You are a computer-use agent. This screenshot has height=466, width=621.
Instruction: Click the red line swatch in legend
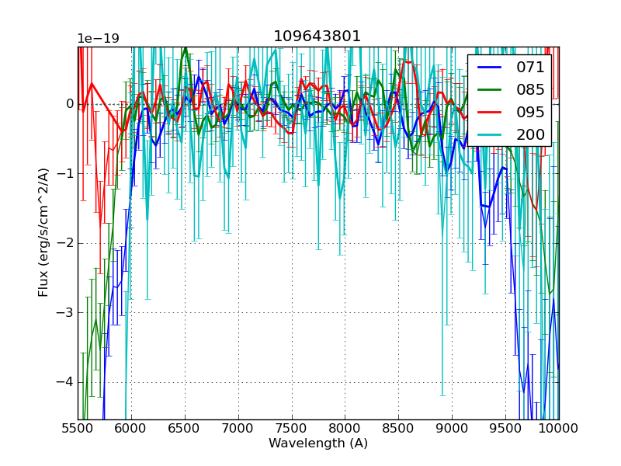491,113
